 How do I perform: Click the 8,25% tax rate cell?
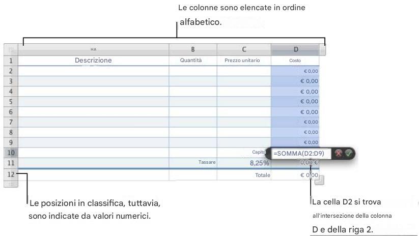coord(244,163)
